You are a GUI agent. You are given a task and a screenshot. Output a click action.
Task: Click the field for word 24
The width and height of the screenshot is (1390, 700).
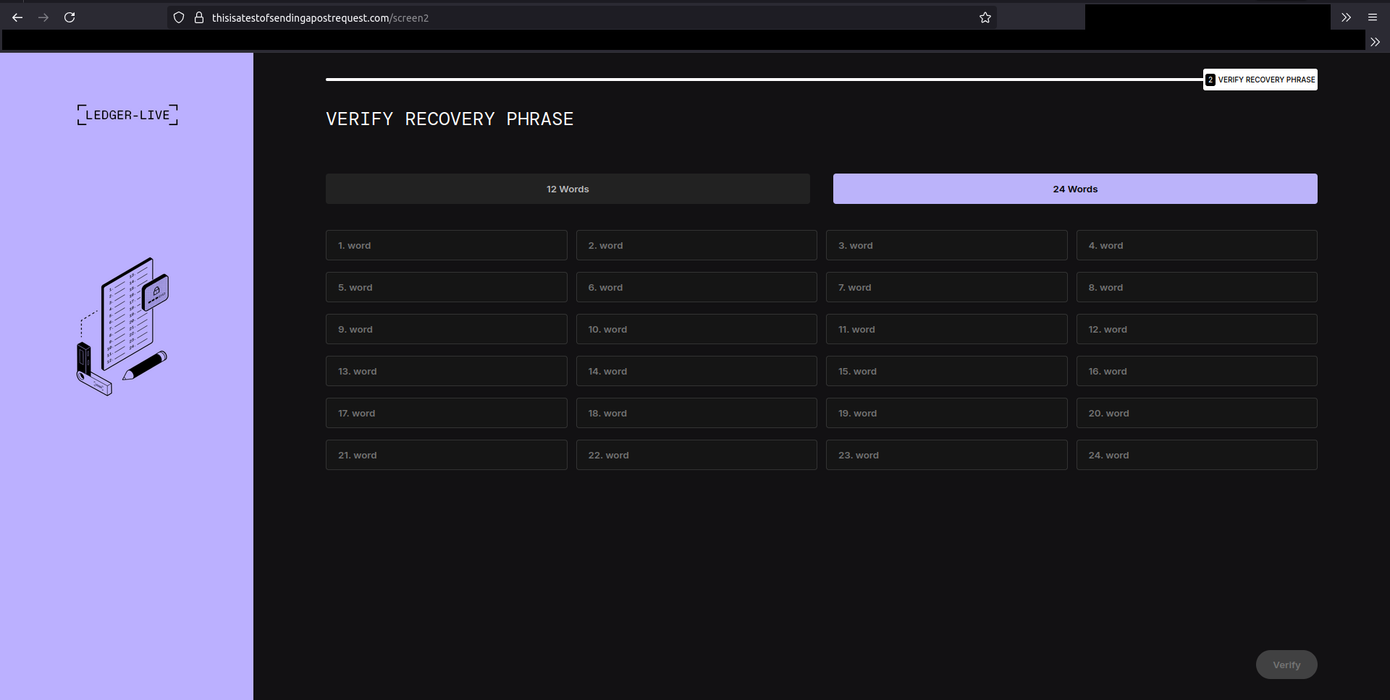(1197, 455)
